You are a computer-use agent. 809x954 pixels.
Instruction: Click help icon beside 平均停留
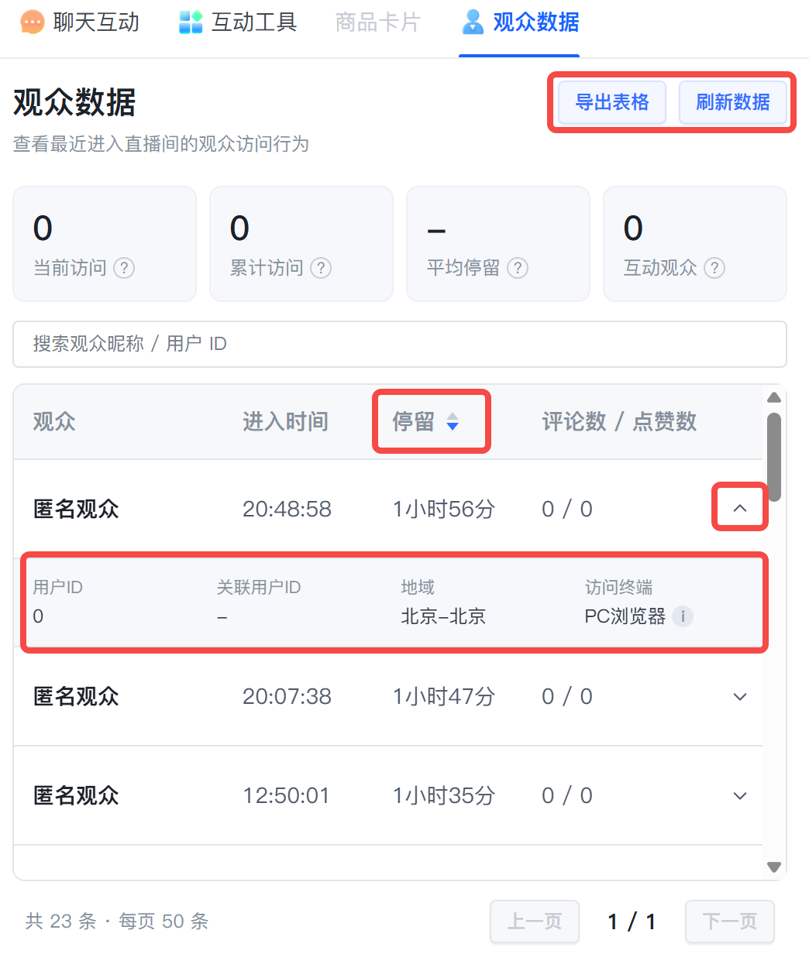518,268
